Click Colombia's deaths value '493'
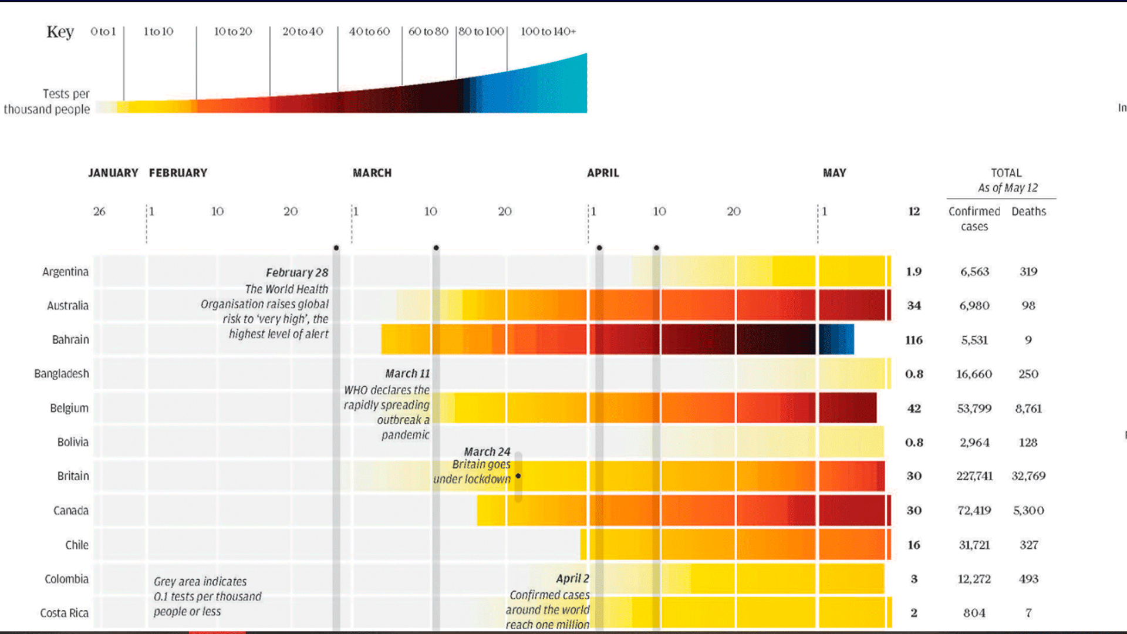The image size is (1127, 634). (x=1028, y=579)
